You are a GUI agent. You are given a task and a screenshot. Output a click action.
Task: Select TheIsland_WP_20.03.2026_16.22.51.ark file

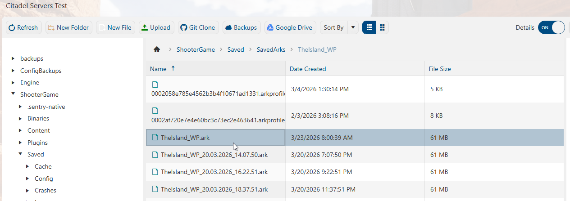click(x=214, y=172)
